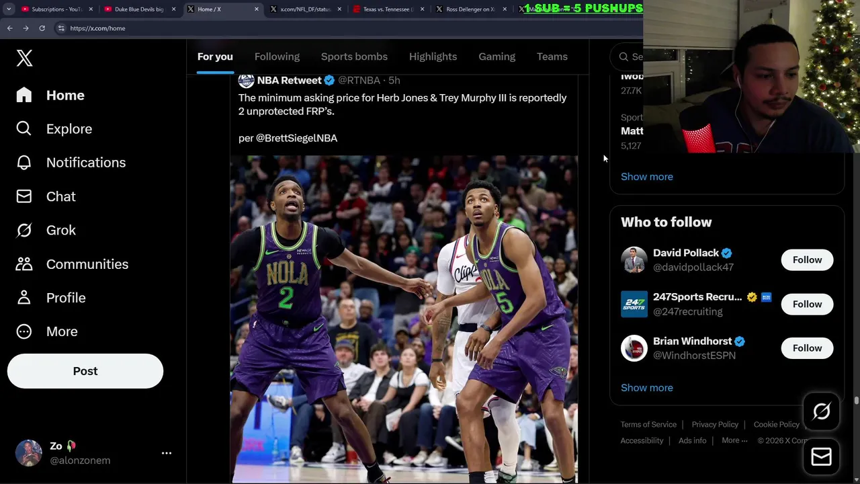Open the Herb Jones and Trey Murphy photo
860x484 pixels.
pos(404,319)
